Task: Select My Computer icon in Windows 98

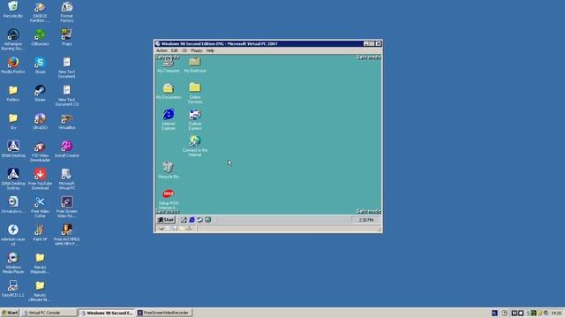Action: click(169, 64)
